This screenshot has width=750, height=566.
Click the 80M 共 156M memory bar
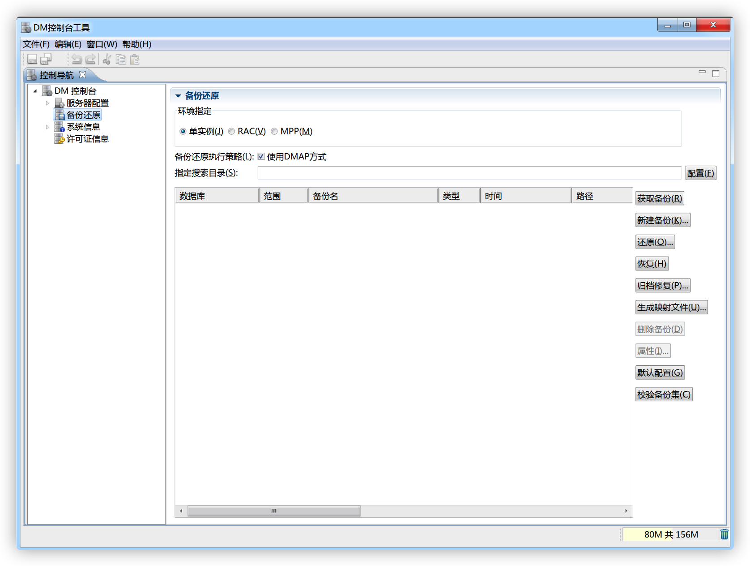670,534
